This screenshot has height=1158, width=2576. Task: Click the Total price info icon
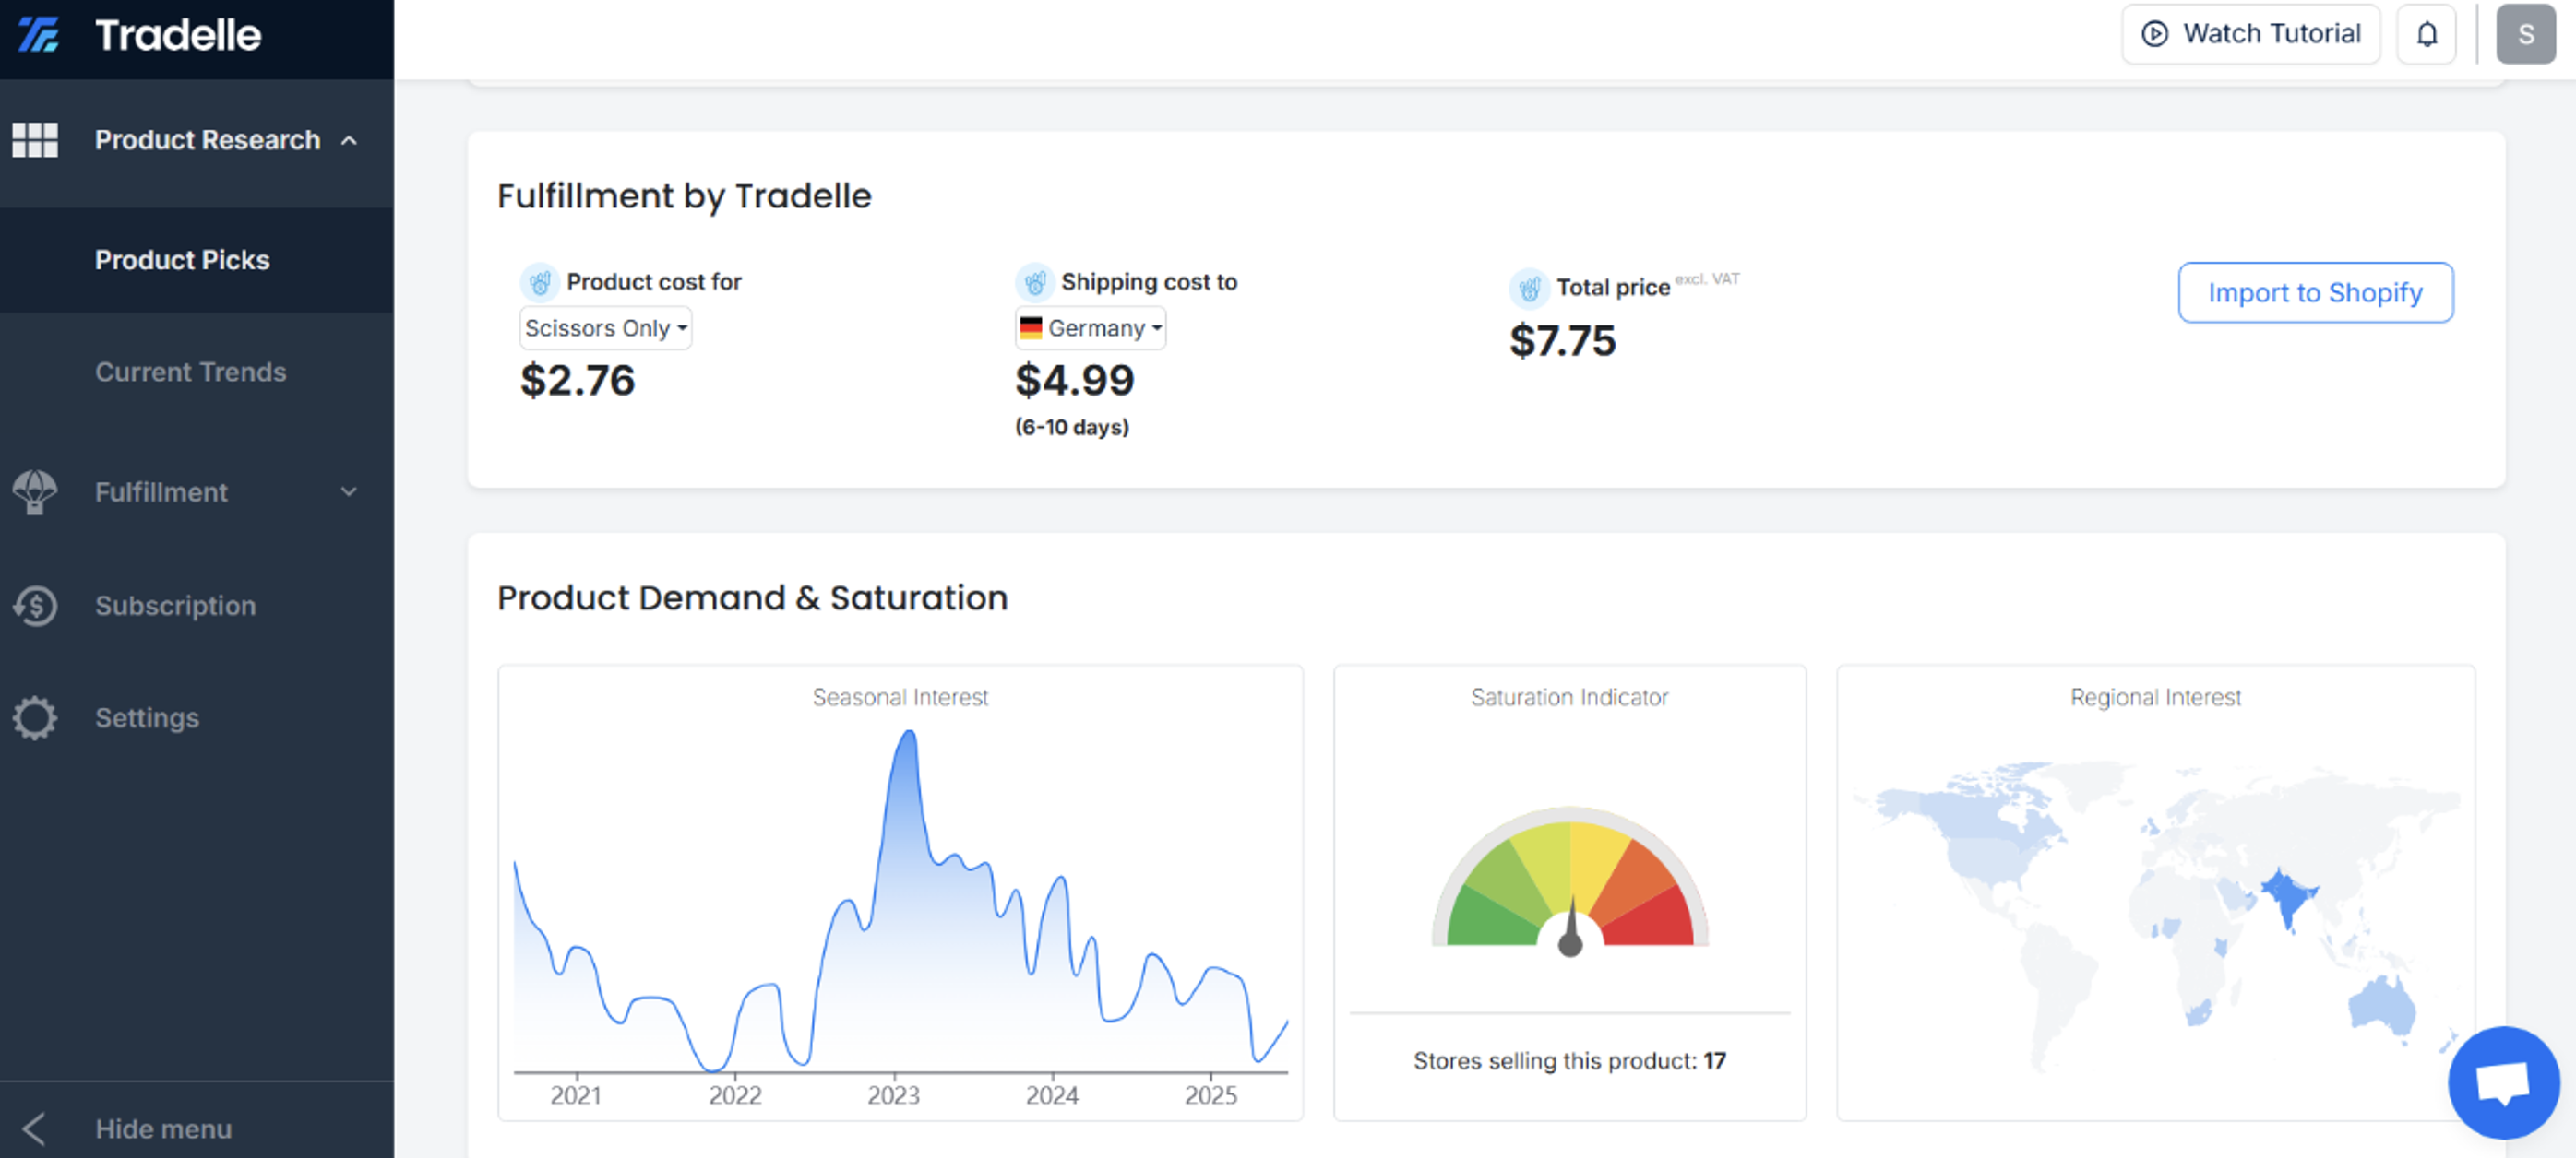pos(1529,288)
